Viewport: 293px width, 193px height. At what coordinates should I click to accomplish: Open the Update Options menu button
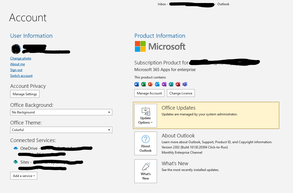tap(146, 116)
